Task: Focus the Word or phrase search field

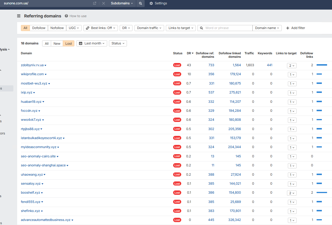Action: tap(228, 28)
